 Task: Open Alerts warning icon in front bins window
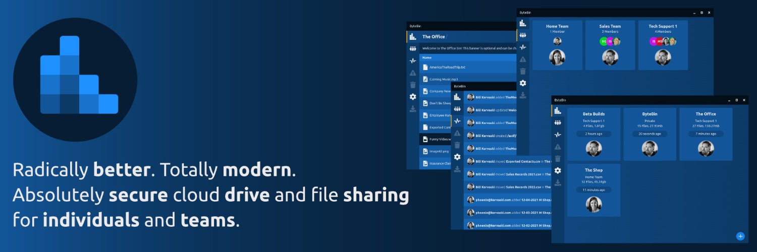pyautogui.click(x=558, y=147)
